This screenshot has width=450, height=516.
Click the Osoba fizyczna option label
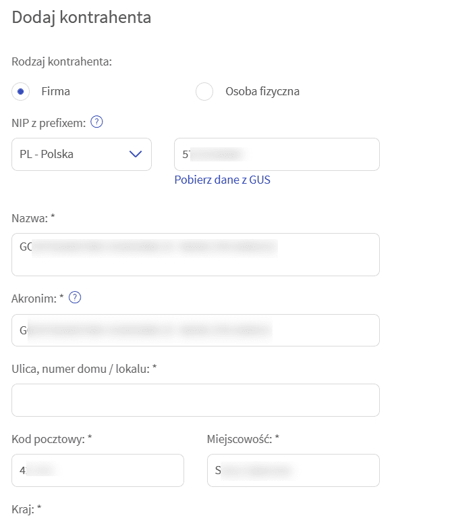point(262,91)
